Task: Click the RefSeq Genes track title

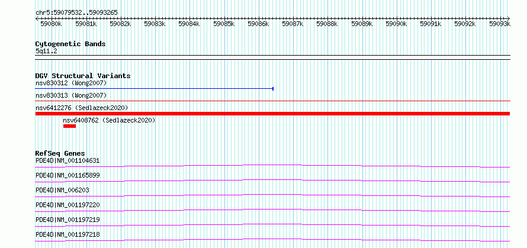Action: pos(60,153)
